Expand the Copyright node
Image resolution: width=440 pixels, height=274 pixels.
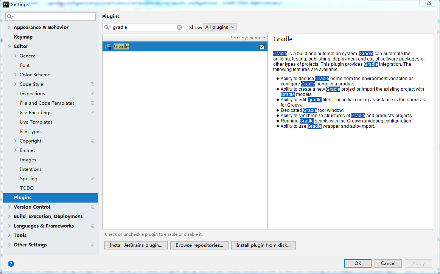[x=16, y=141]
